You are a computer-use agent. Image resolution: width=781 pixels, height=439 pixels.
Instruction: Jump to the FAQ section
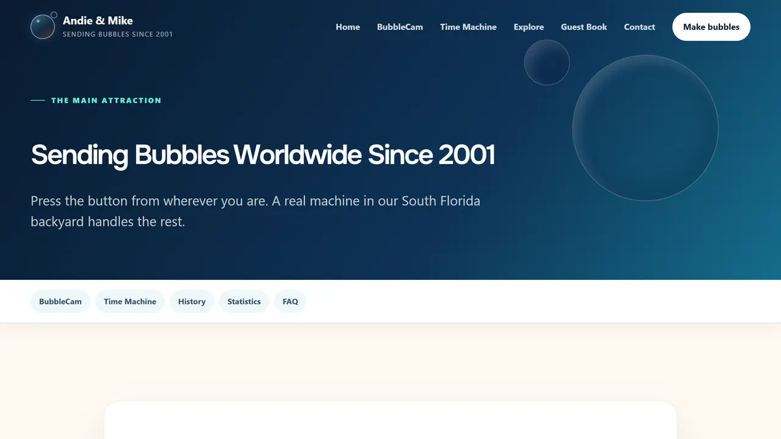pyautogui.click(x=290, y=301)
